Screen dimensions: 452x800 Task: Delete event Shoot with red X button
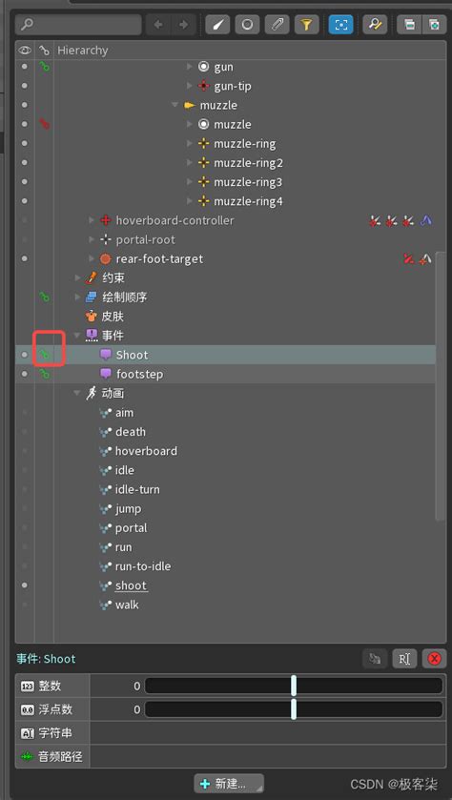pyautogui.click(x=434, y=659)
